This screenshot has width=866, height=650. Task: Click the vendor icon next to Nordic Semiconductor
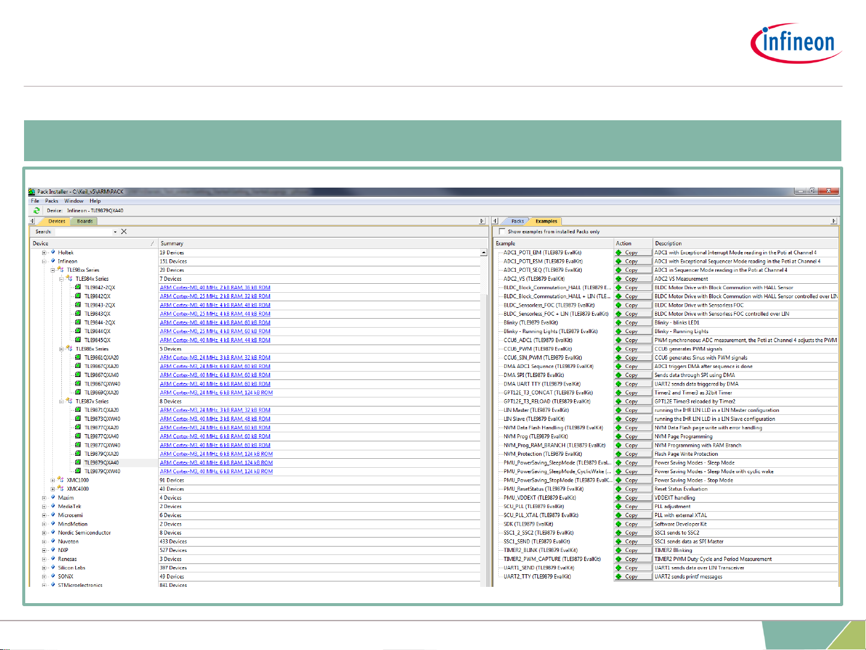click(53, 532)
